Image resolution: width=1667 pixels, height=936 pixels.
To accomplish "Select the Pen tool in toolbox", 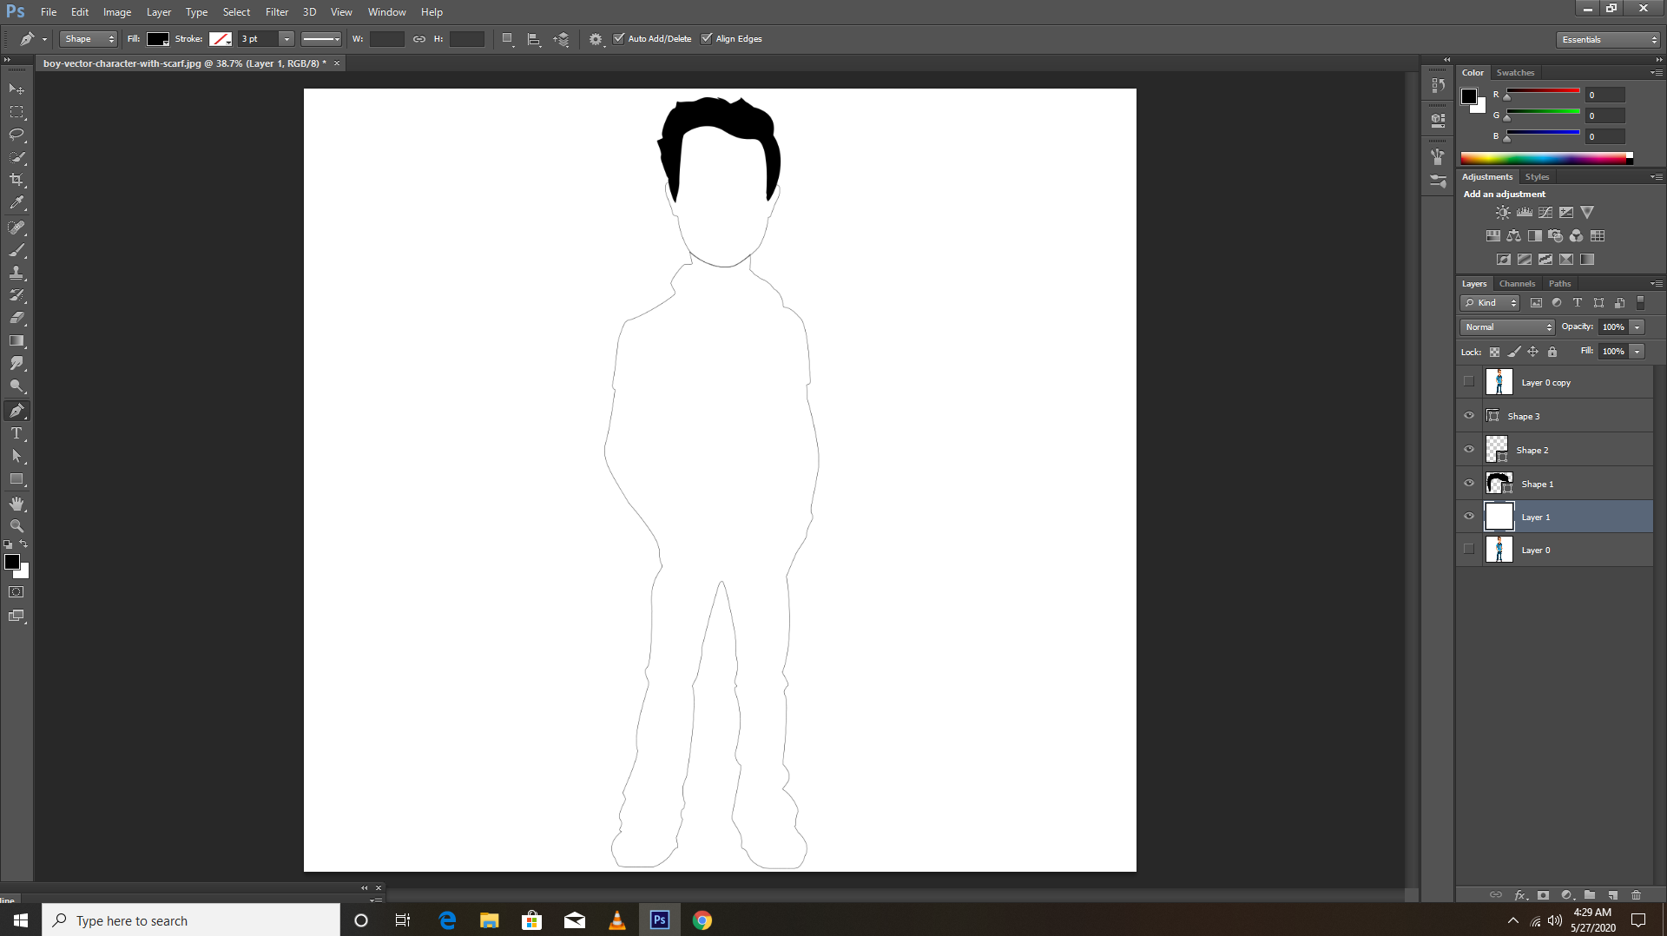I will click(x=16, y=410).
